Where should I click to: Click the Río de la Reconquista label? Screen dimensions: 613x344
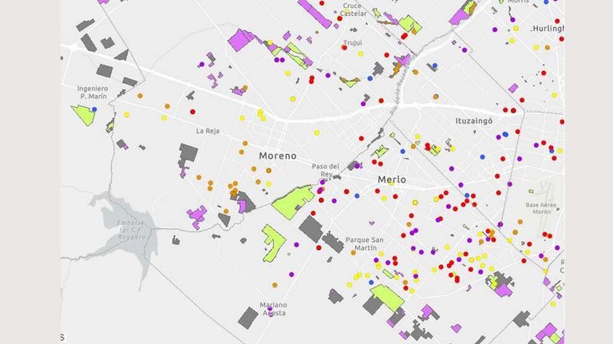pos(402,86)
